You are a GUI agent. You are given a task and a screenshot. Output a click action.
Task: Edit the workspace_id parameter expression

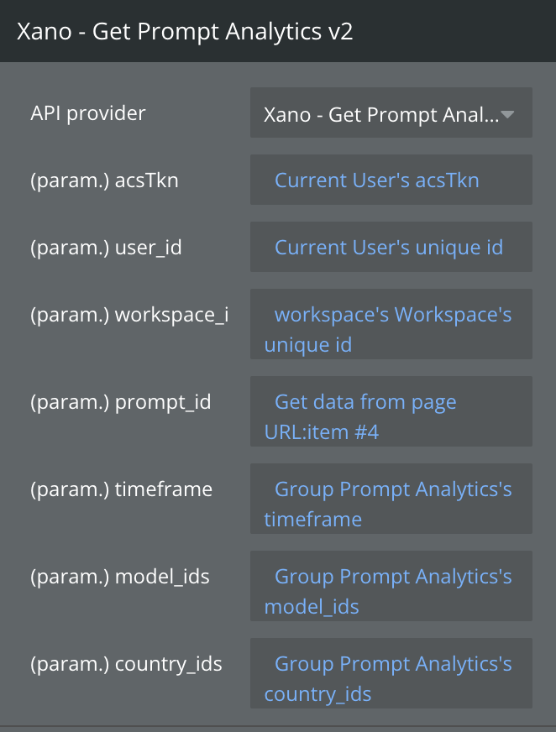point(391,324)
